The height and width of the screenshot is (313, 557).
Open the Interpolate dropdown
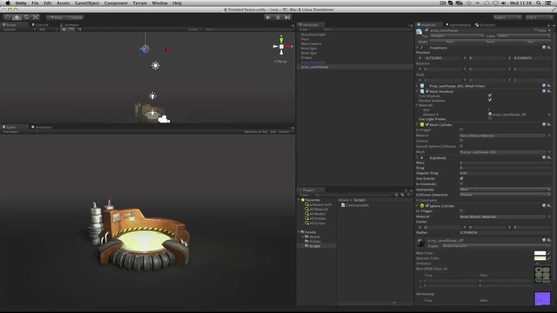point(505,190)
